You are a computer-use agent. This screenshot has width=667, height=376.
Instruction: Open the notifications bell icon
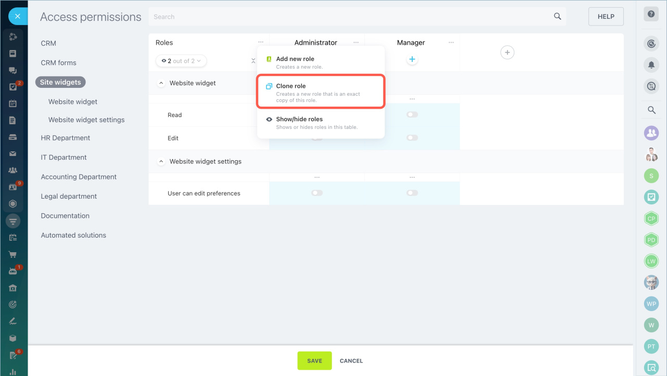pos(651,65)
